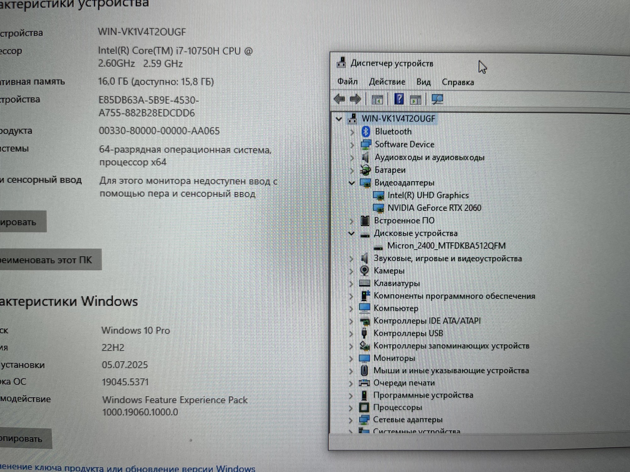Screen dimensions: 630x472
Task: Expand the Сетевые адаптеры category
Action: point(351,420)
